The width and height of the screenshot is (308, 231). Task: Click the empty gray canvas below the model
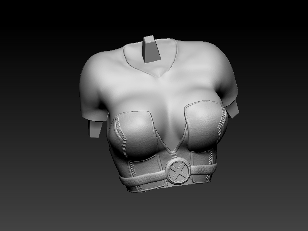[154, 212]
